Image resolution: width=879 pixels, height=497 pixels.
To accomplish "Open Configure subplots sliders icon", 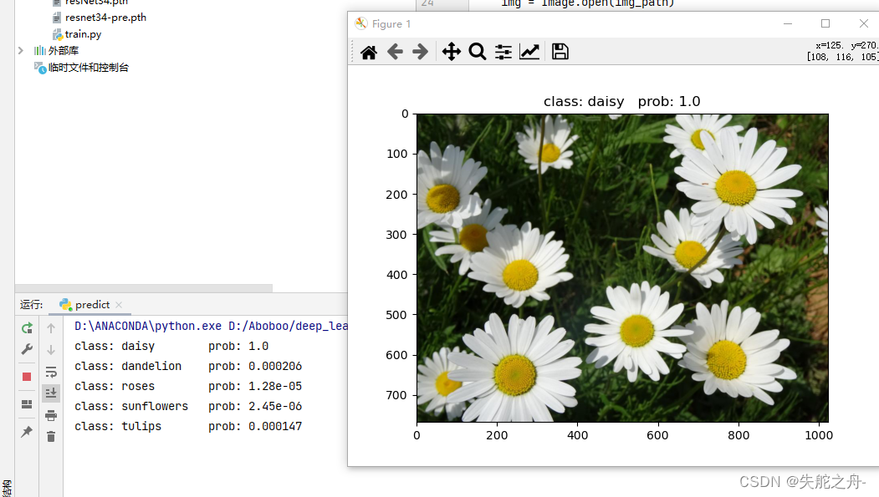I will [503, 52].
